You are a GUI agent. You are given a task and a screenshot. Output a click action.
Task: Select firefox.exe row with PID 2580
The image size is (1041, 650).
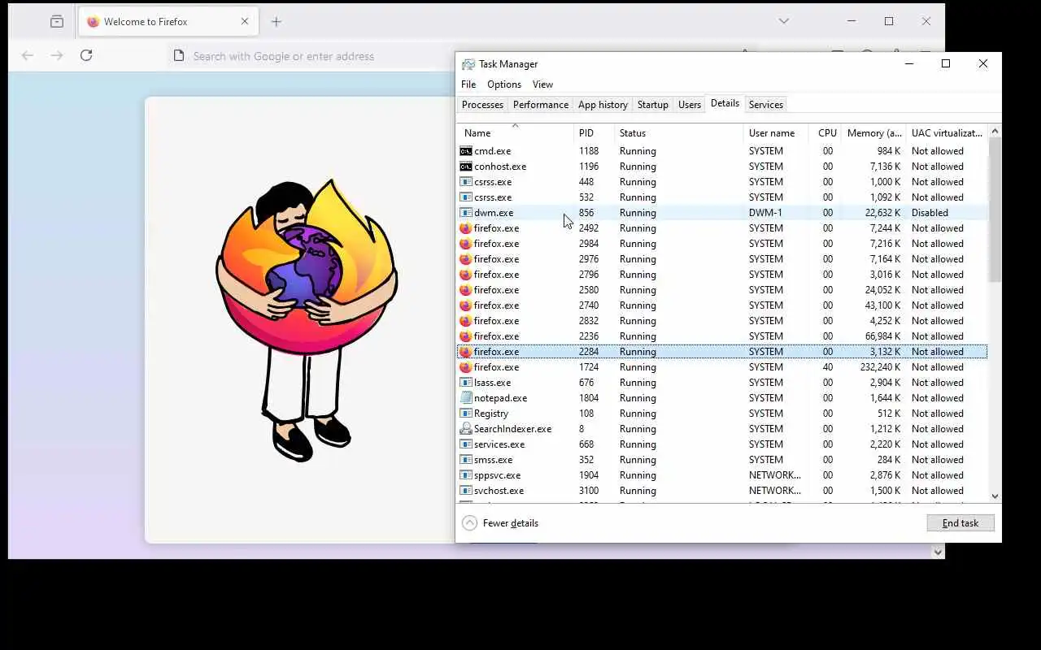(722, 290)
